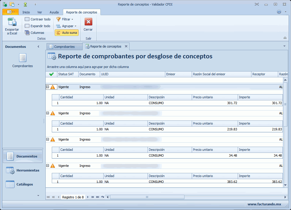
Task: Collapse the first Vigente Ingreso row
Action: click(x=47, y=87)
